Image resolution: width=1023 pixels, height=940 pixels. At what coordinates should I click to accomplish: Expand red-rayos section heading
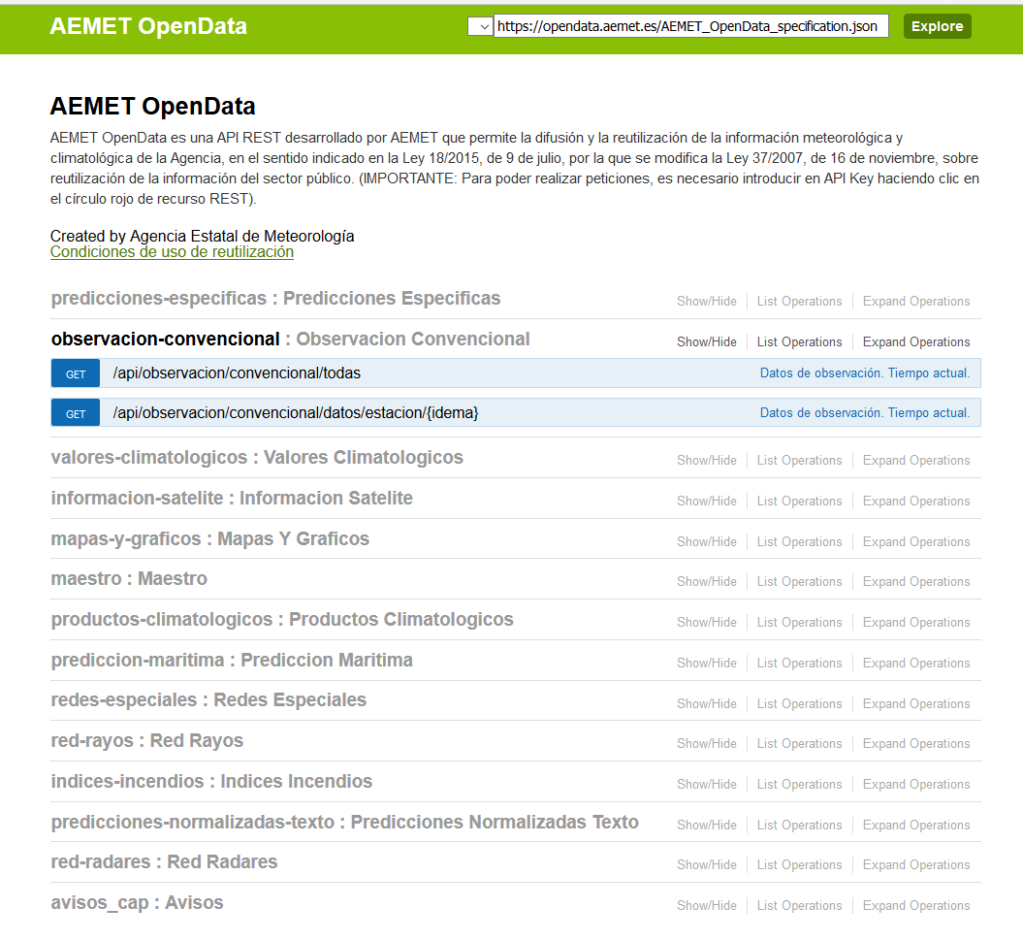(146, 740)
